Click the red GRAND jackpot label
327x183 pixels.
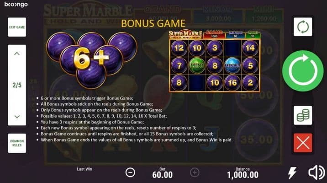click(214, 34)
